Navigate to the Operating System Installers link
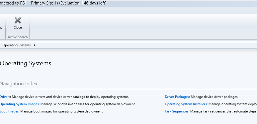Image resolution: width=257 pixels, height=124 pixels. pos(186,104)
